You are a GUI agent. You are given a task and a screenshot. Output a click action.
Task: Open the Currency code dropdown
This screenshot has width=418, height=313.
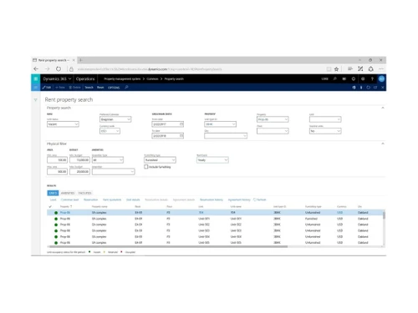point(110,131)
